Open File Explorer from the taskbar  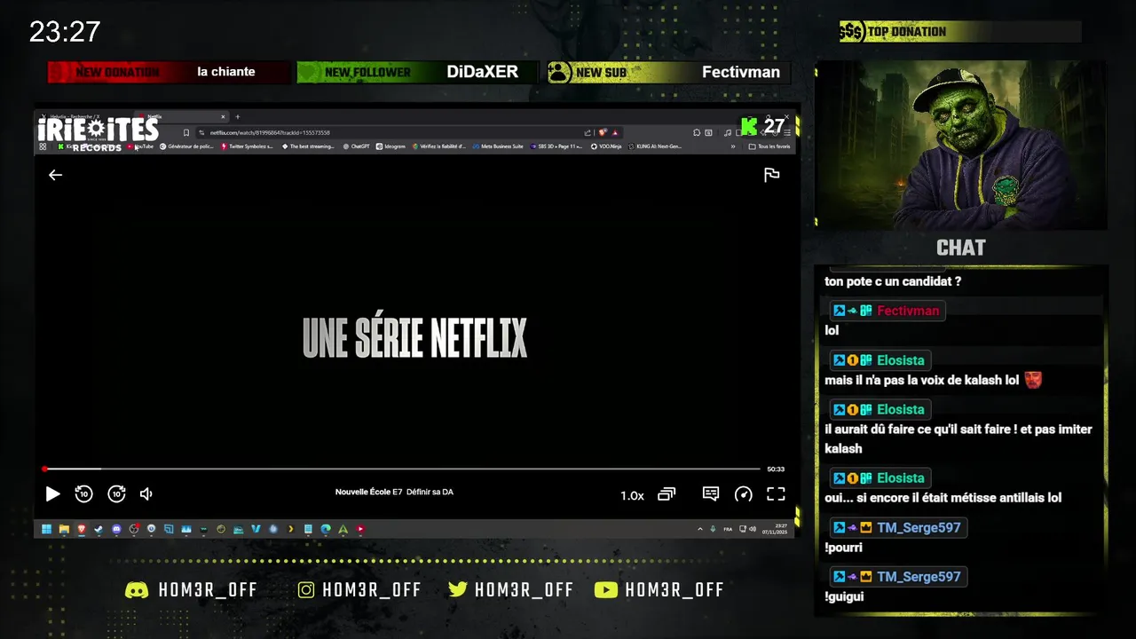point(64,529)
